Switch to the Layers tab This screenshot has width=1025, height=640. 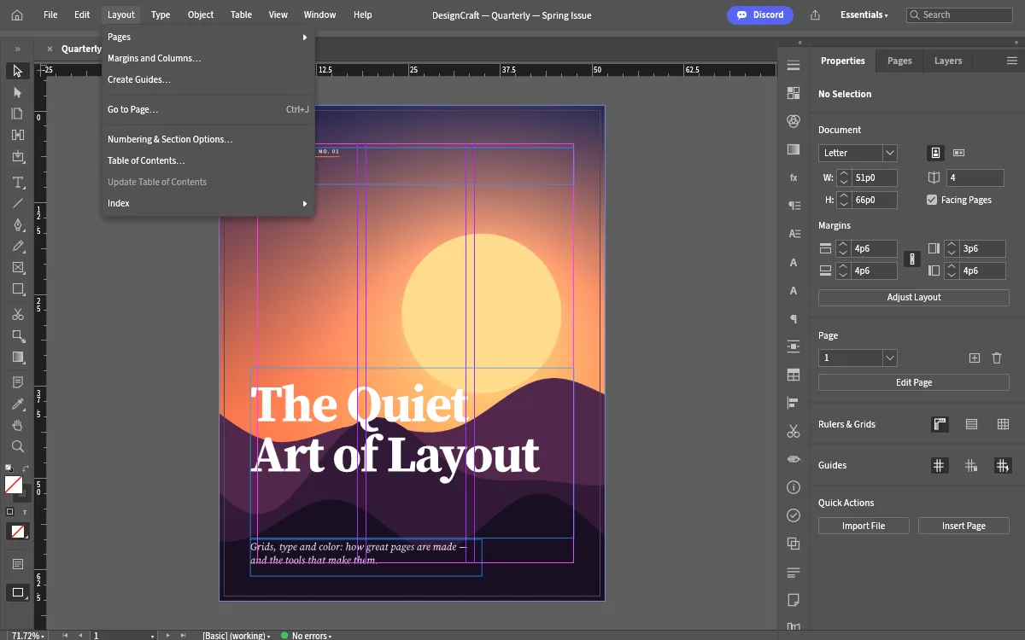(948, 61)
